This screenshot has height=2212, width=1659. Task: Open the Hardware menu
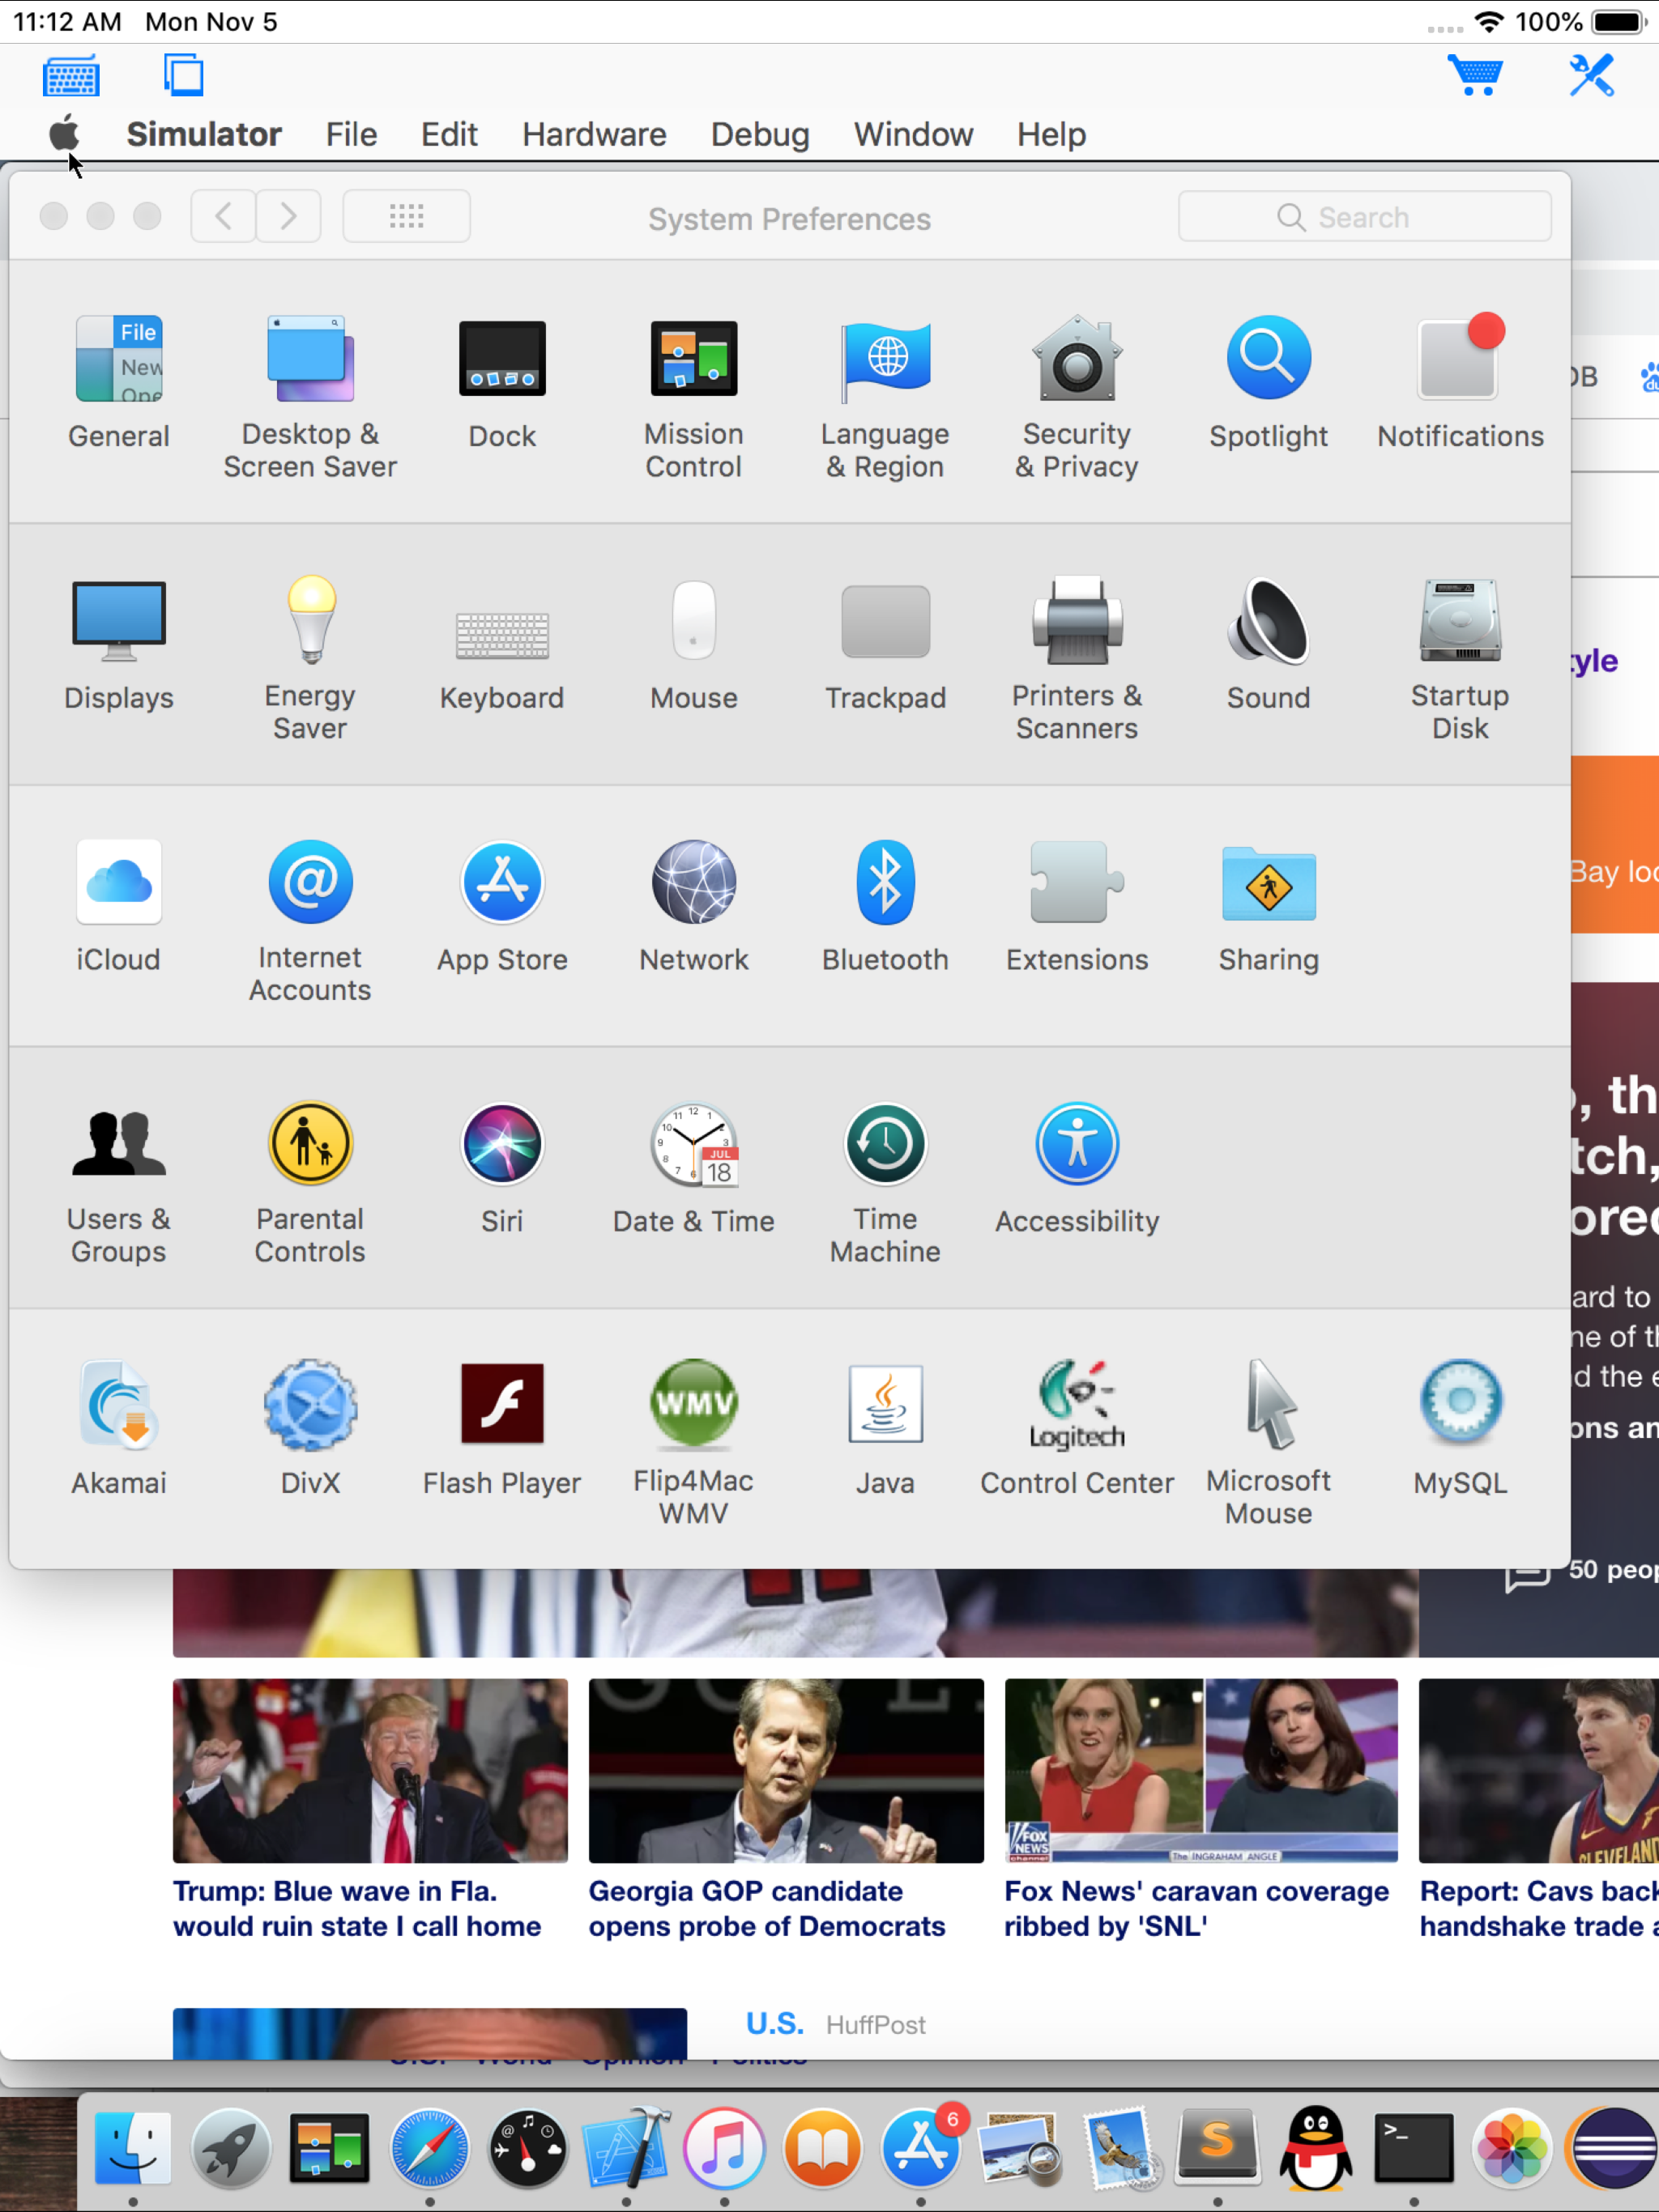tap(593, 134)
